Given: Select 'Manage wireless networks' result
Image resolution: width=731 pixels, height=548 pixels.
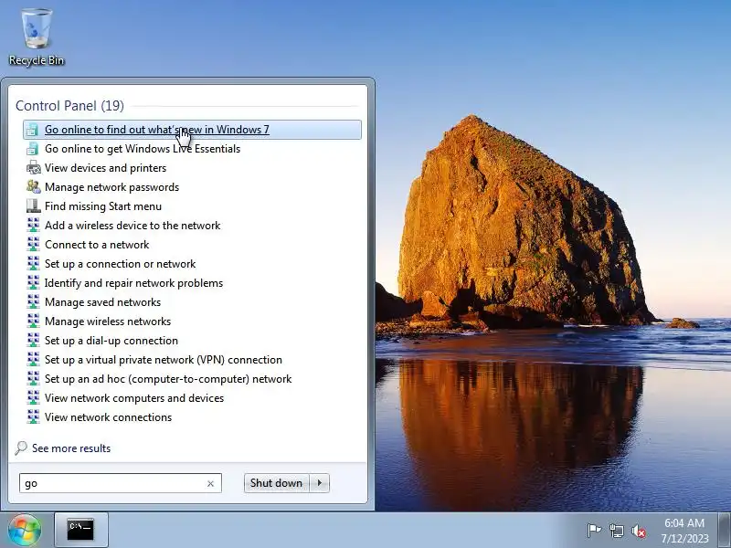Looking at the screenshot, I should coord(192,321).
